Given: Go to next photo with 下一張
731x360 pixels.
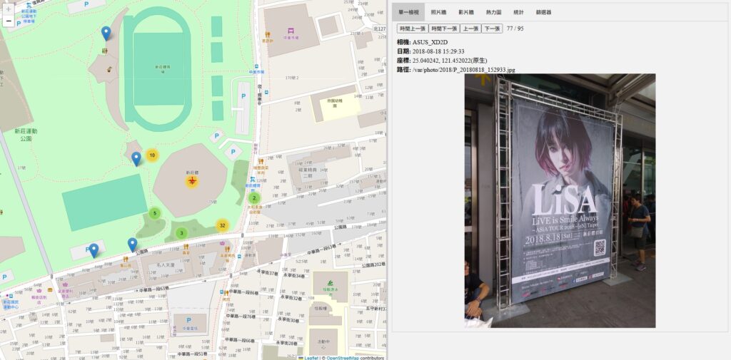Looking at the screenshot, I should click(492, 29).
